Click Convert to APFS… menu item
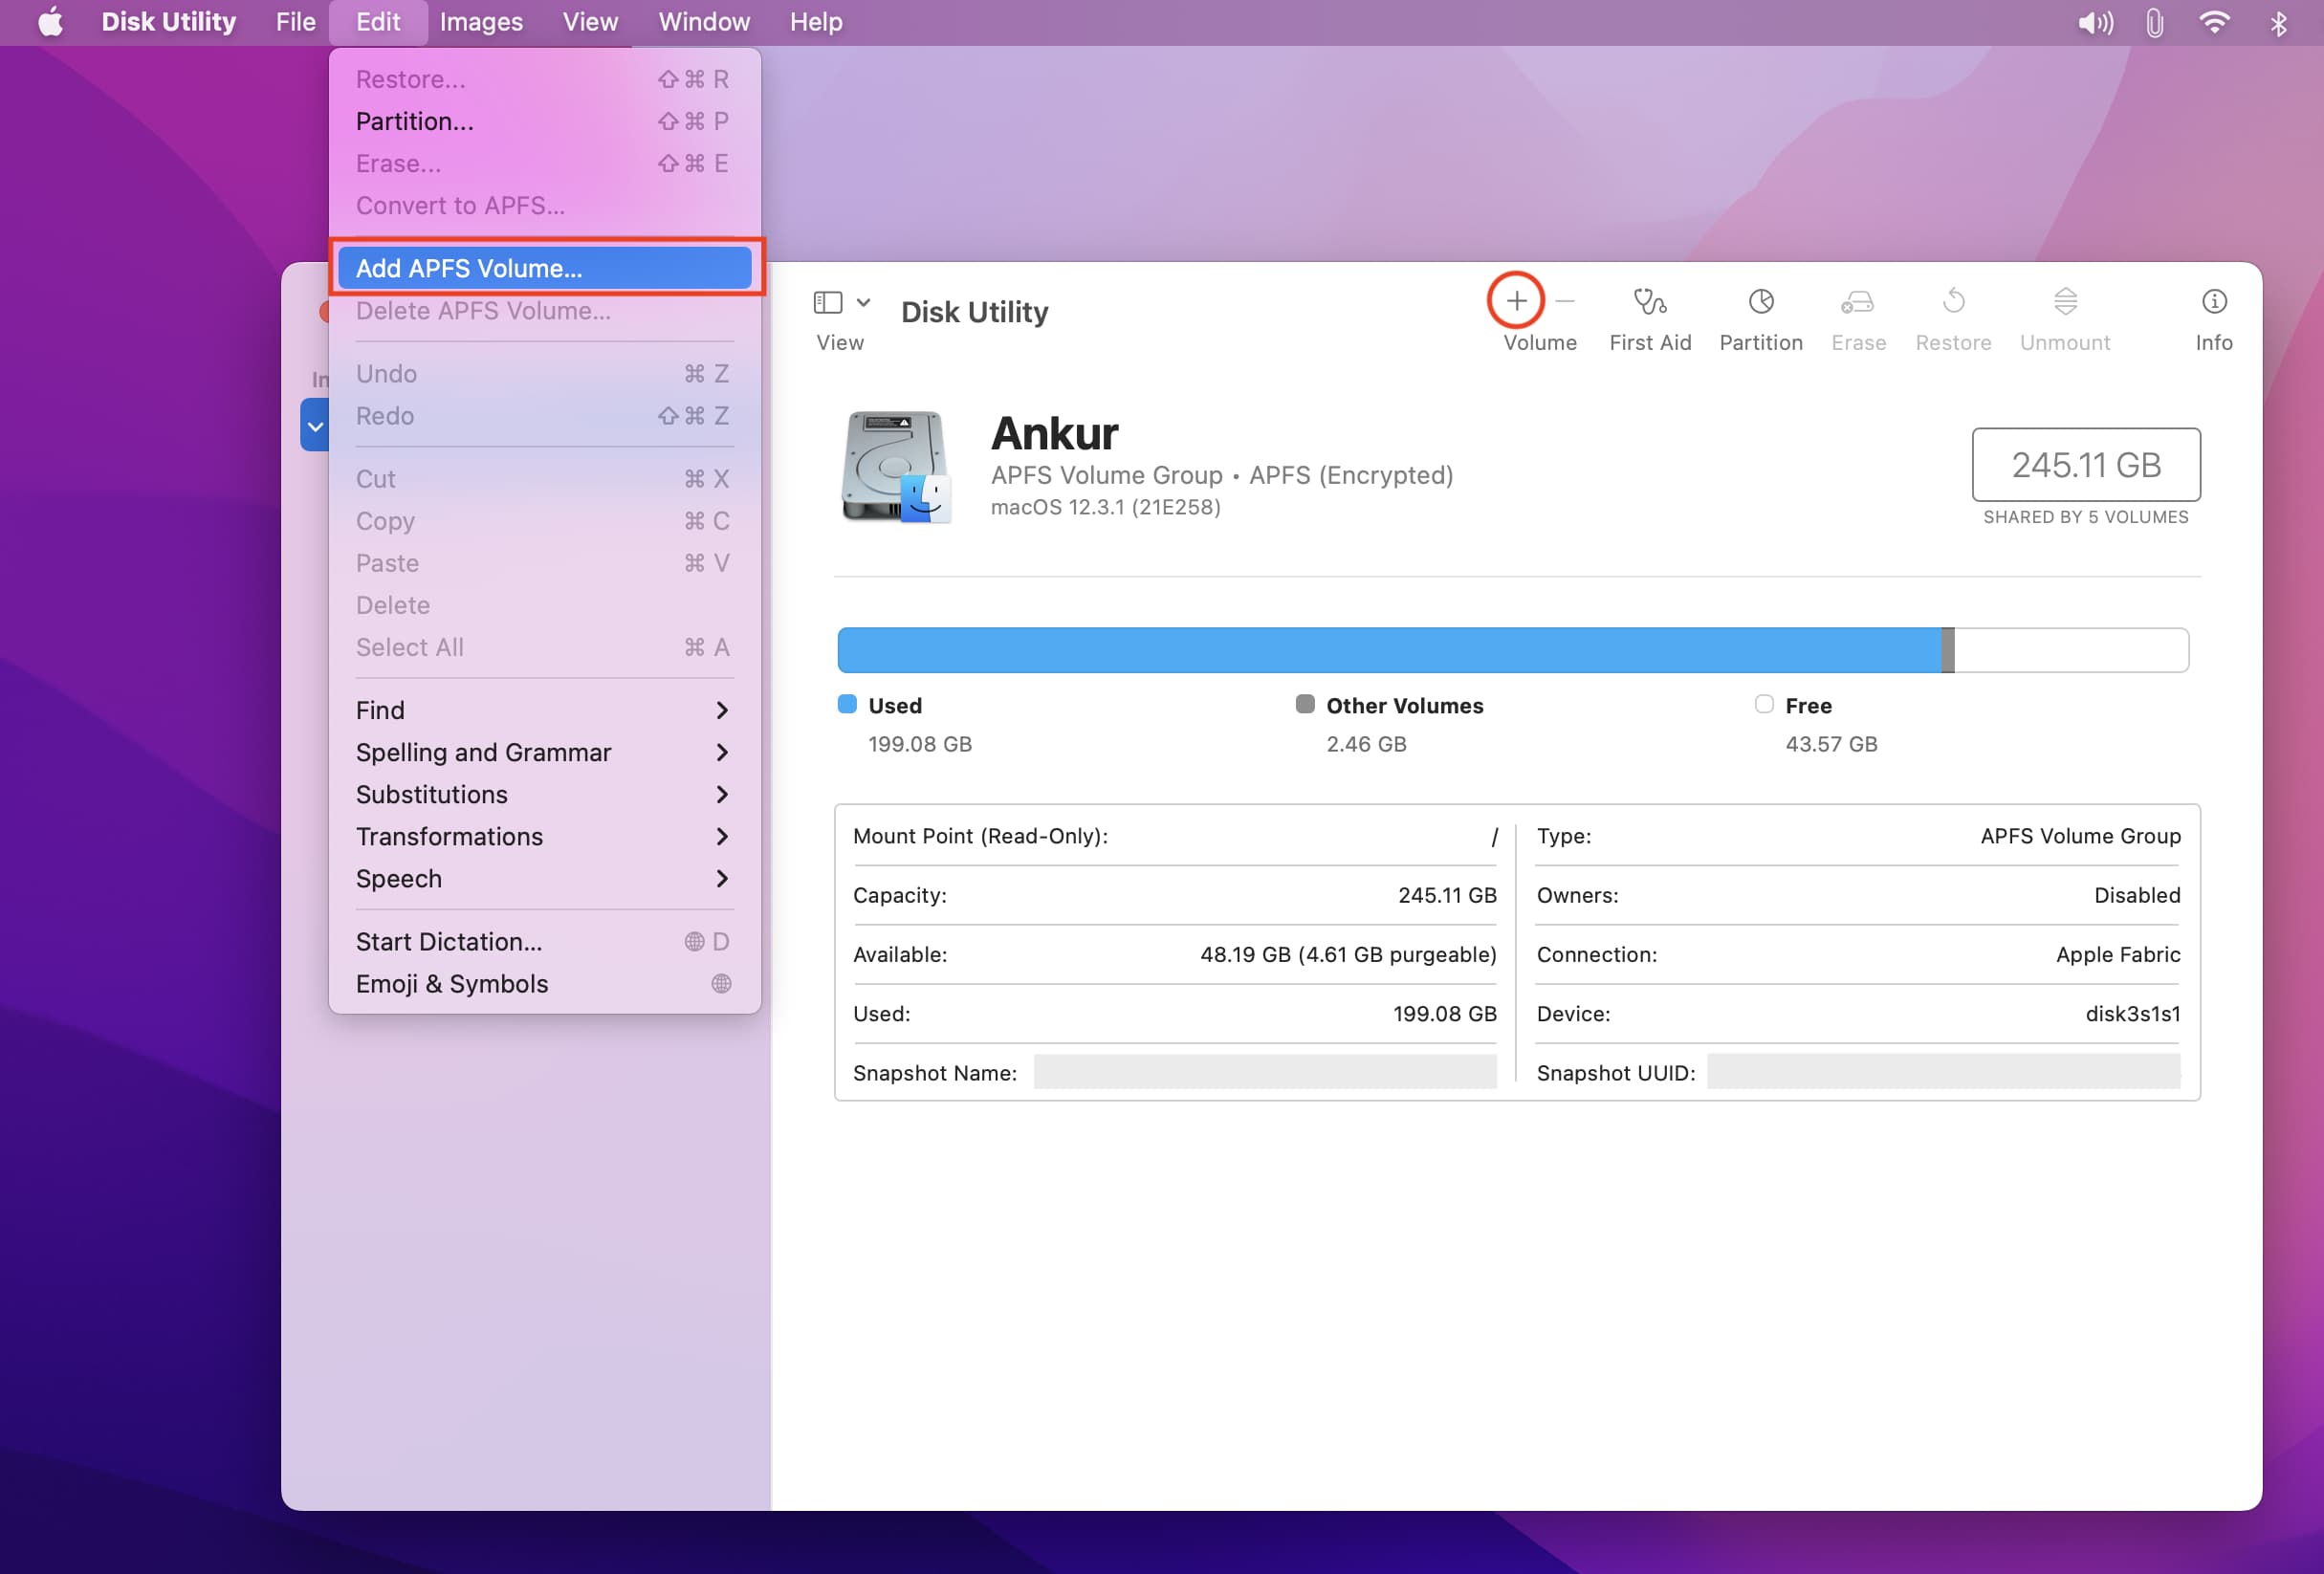Image resolution: width=2324 pixels, height=1574 pixels. tap(544, 205)
